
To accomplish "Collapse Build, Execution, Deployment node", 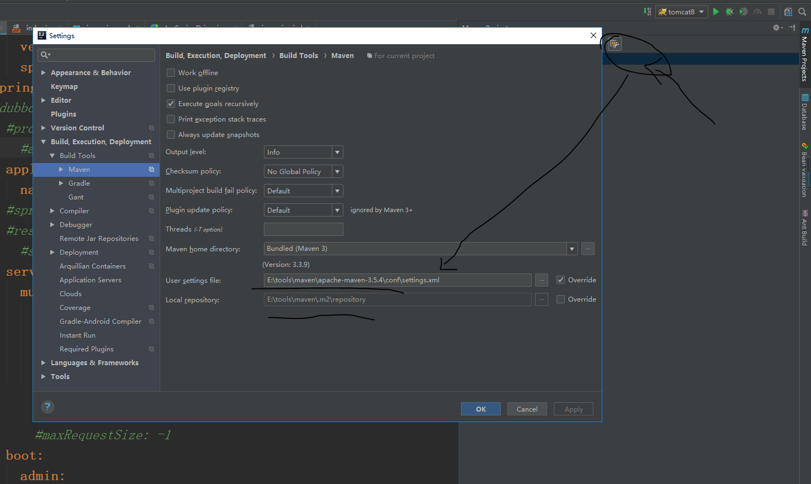I will click(x=44, y=141).
